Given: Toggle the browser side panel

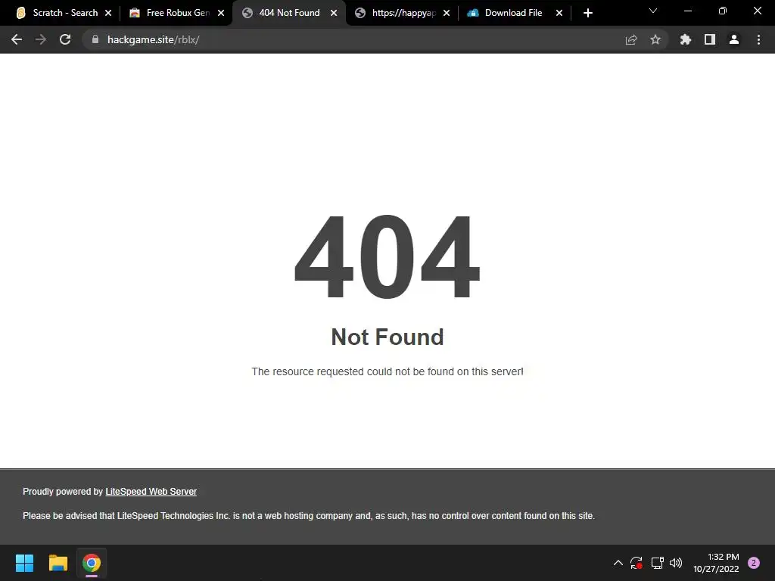Looking at the screenshot, I should pyautogui.click(x=710, y=39).
